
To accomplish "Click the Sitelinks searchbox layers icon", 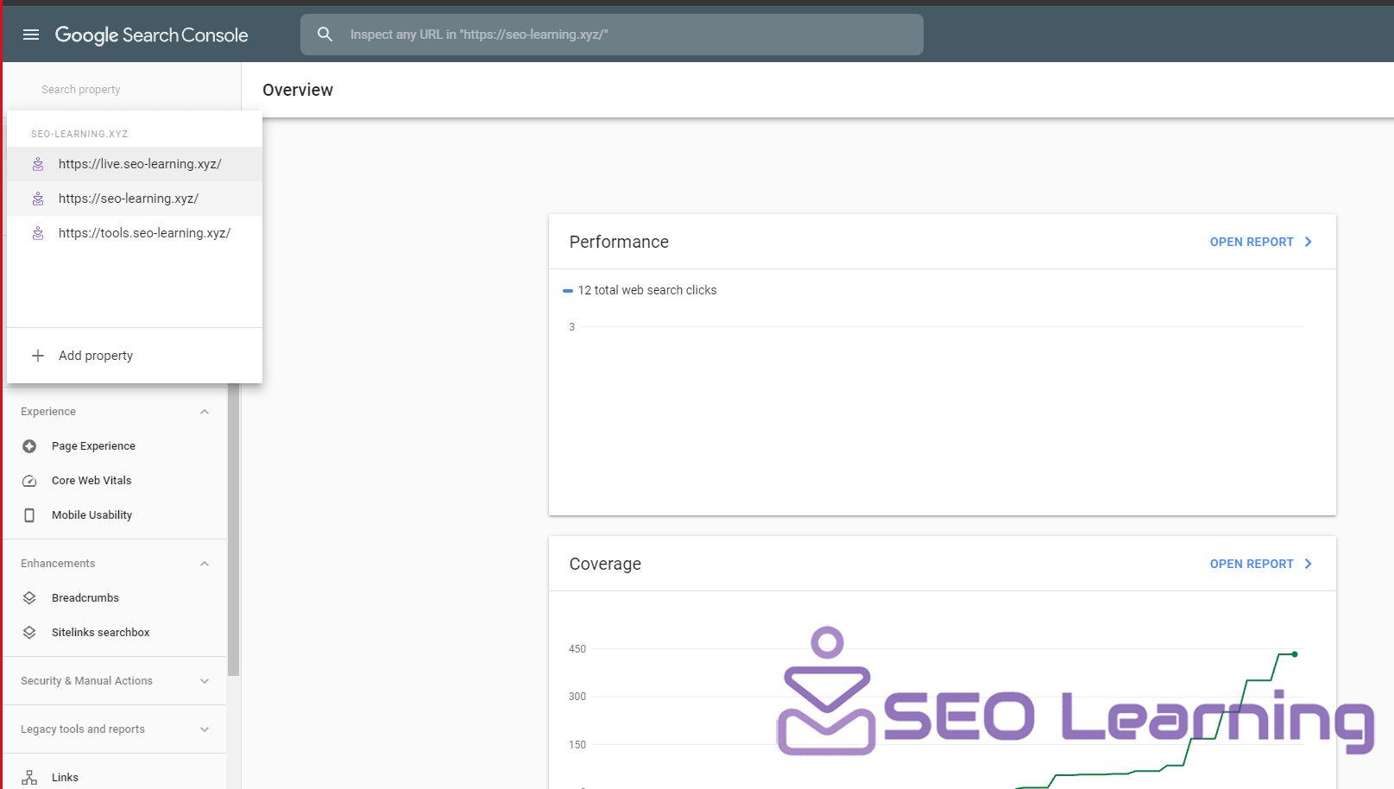I will pos(29,633).
